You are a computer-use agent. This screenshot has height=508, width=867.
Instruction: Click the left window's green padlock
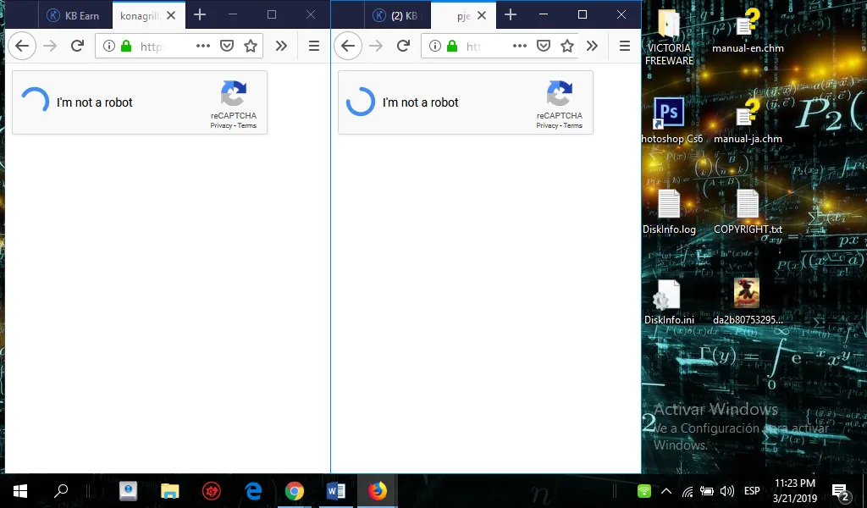[x=126, y=46]
